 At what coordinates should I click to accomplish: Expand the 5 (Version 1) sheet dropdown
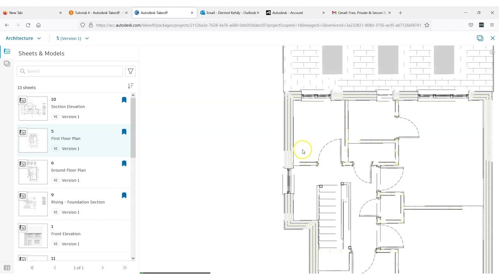(73, 38)
